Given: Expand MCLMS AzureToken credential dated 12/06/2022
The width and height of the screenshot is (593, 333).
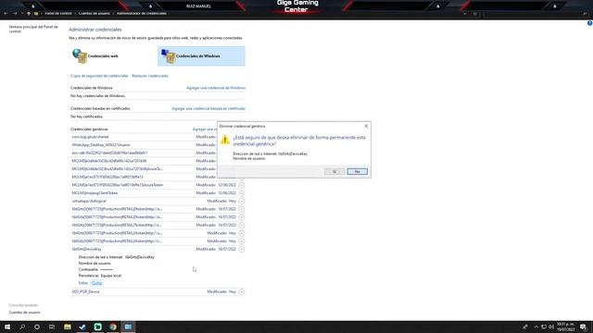Looking at the screenshot, I should pyautogui.click(x=241, y=185).
